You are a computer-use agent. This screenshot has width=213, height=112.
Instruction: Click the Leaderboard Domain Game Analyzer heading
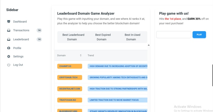tap(86, 13)
